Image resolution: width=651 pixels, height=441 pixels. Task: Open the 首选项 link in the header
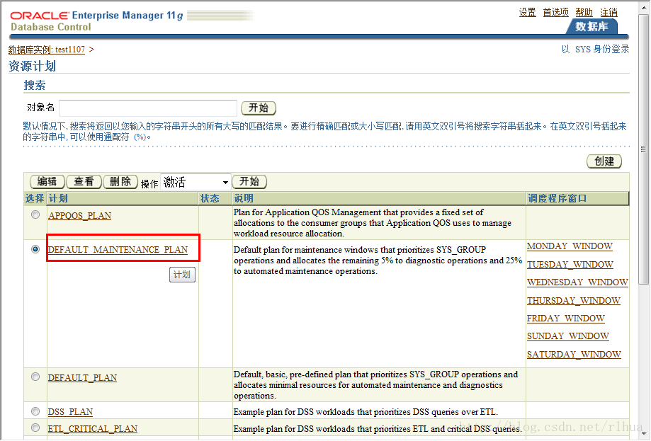point(555,13)
